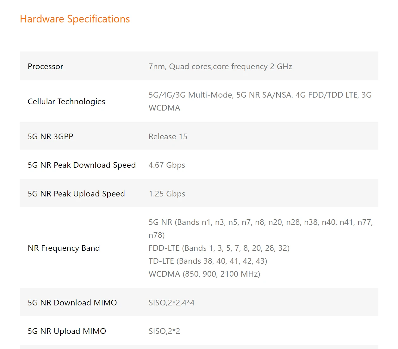Click the 5G NR Download MIMO label
The width and height of the screenshot is (398, 349).
72,303
